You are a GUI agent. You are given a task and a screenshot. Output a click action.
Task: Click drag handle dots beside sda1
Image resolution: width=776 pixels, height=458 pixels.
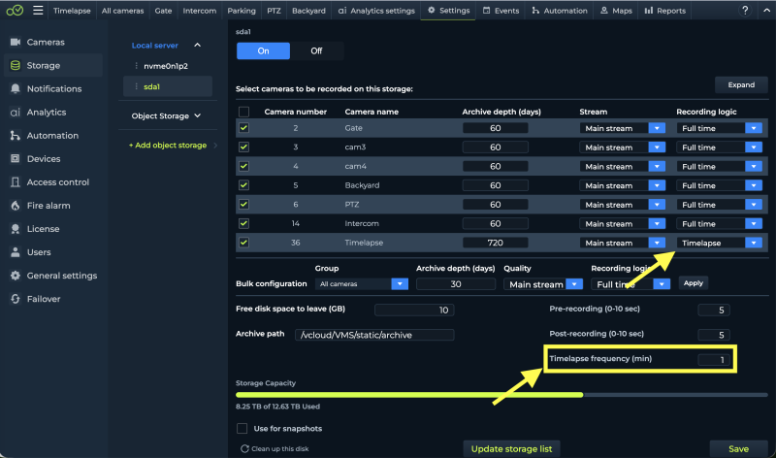tap(136, 86)
